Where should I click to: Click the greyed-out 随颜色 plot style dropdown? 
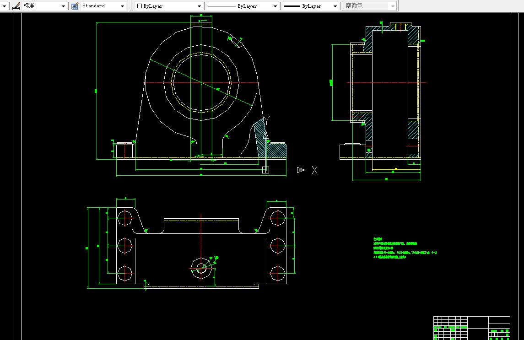369,6
